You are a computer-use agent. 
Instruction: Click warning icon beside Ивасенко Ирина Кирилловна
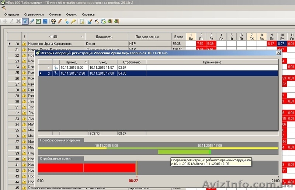click(x=24, y=44)
